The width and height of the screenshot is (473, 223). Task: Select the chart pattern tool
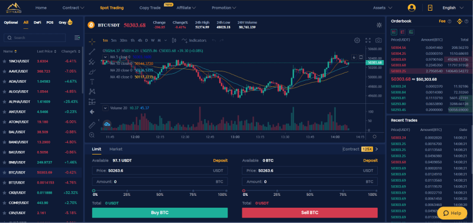coord(92,91)
